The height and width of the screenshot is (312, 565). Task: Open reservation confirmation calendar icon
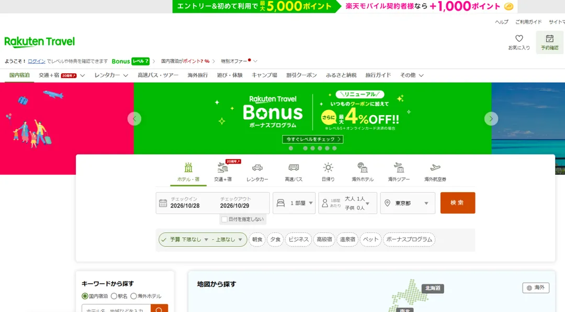pyautogui.click(x=549, y=39)
